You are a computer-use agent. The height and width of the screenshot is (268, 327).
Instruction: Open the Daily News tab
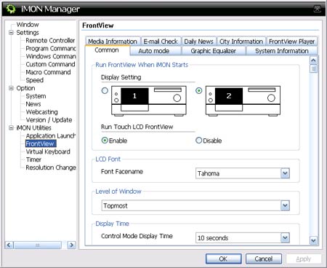coord(198,42)
